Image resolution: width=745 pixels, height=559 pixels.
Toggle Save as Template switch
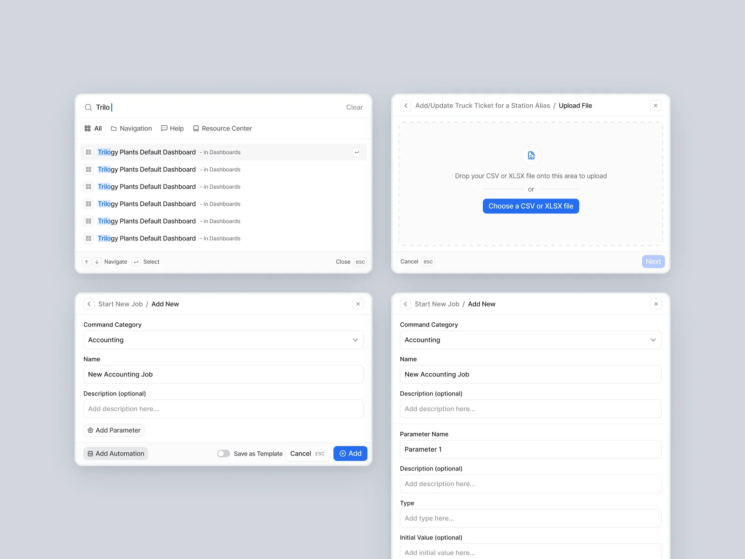223,454
